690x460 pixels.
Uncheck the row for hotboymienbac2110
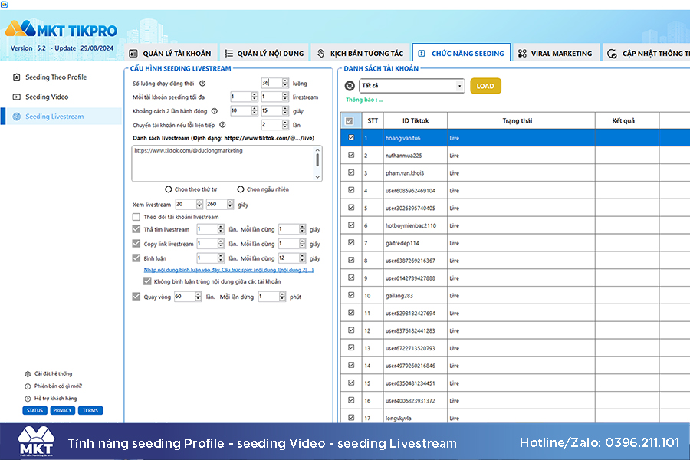[x=351, y=225]
